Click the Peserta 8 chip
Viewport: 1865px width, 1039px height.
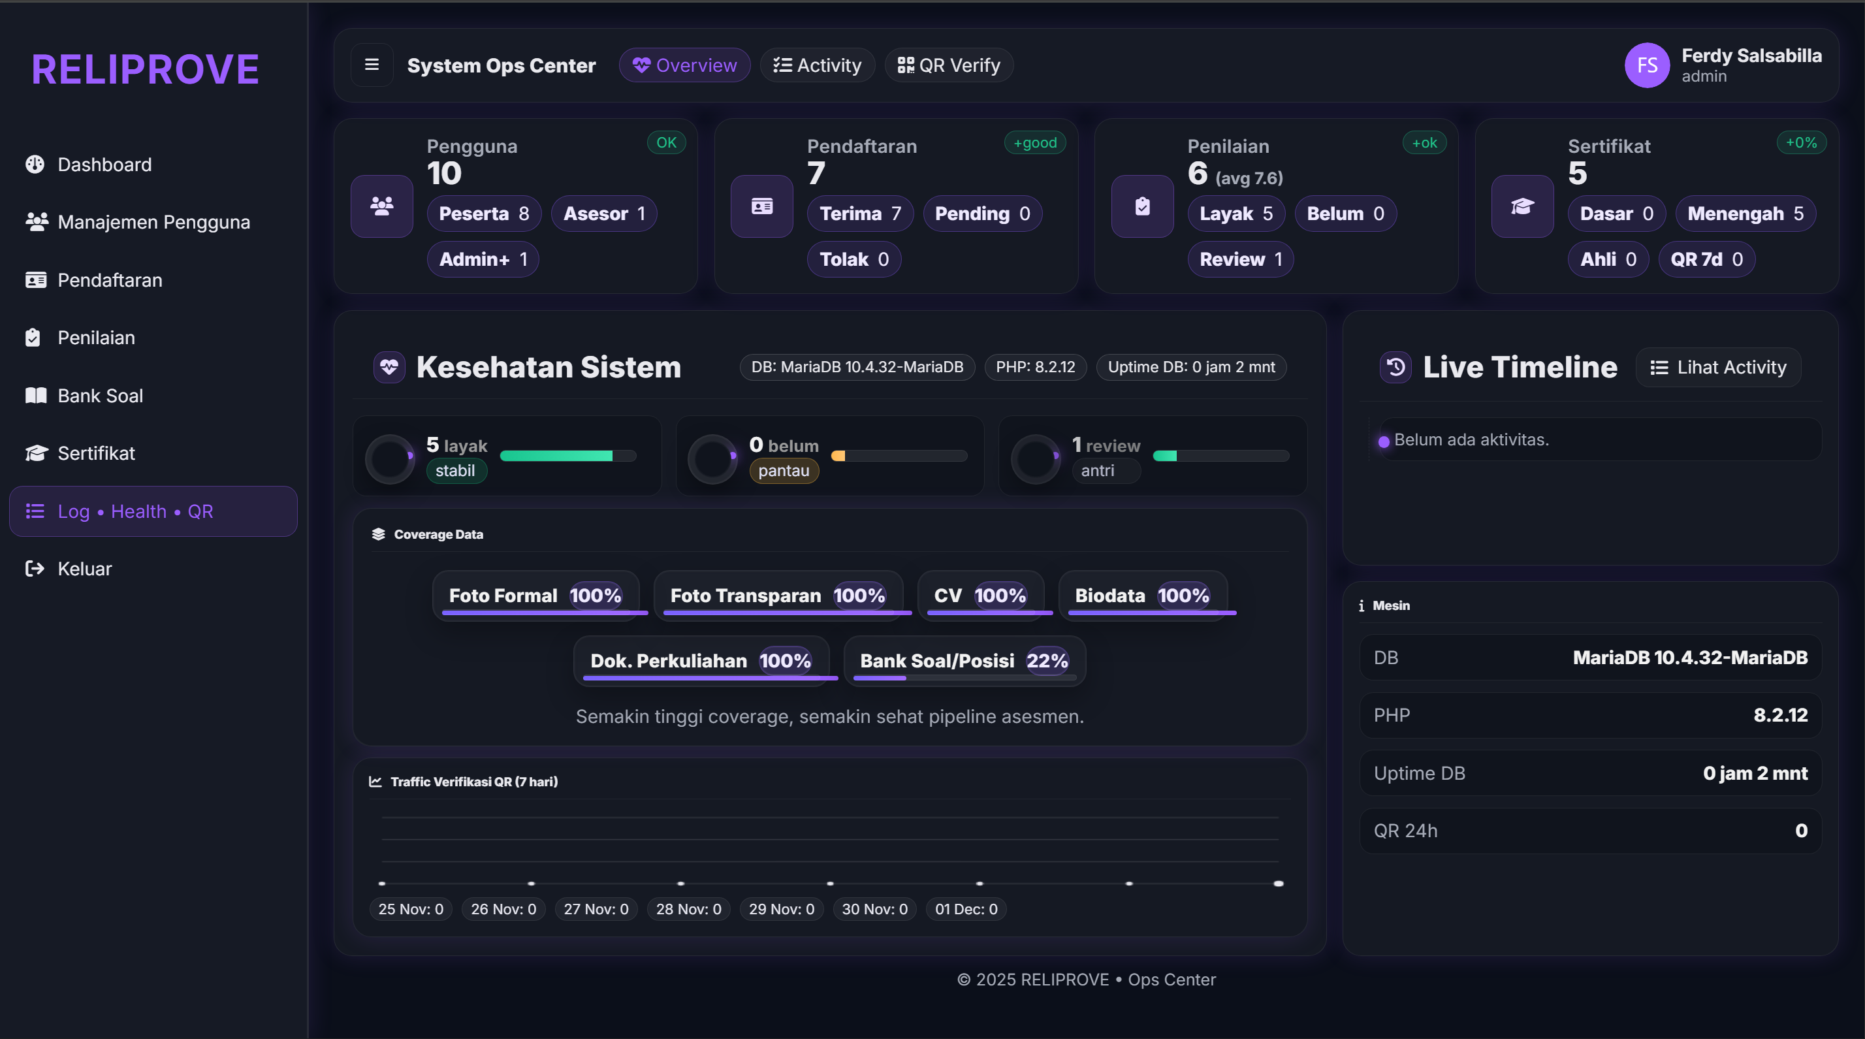pos(484,214)
